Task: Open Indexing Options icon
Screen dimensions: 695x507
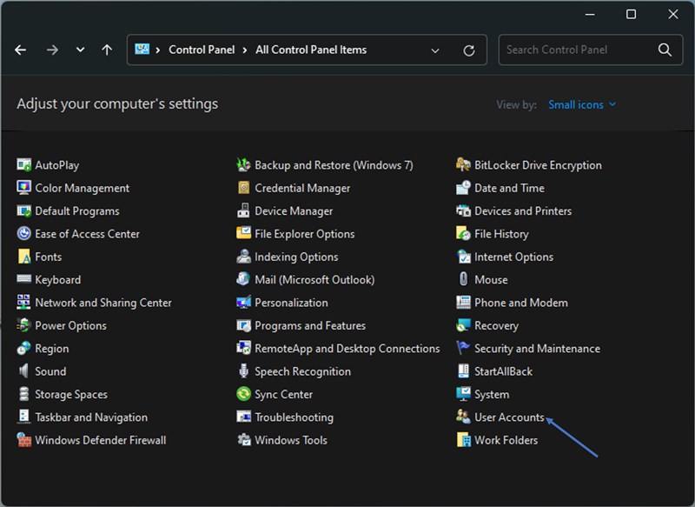Action: tap(243, 257)
